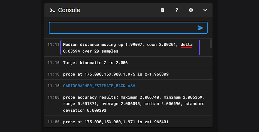Click the underlined value 0.00594
Screen dimensions: 259x132
coord(71,51)
